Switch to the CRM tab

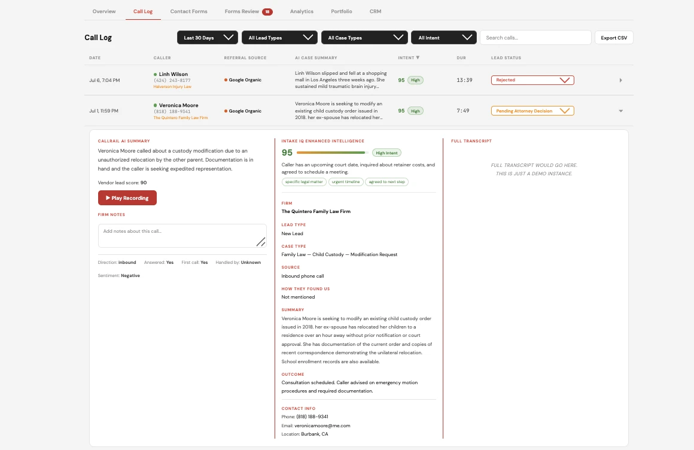[375, 11]
